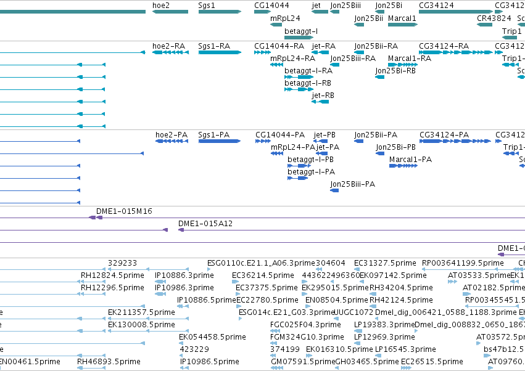525x371 pixels.
Task: Click the IP10886.3prime EST
Action: coord(160,282)
